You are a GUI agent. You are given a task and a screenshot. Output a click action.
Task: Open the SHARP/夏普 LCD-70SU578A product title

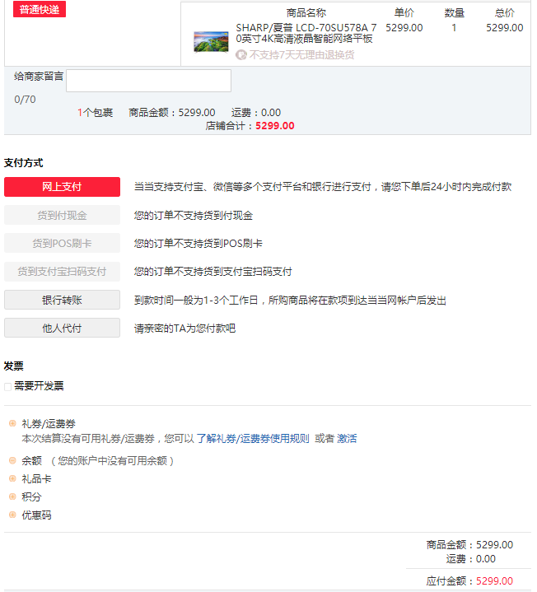pyautogui.click(x=306, y=33)
